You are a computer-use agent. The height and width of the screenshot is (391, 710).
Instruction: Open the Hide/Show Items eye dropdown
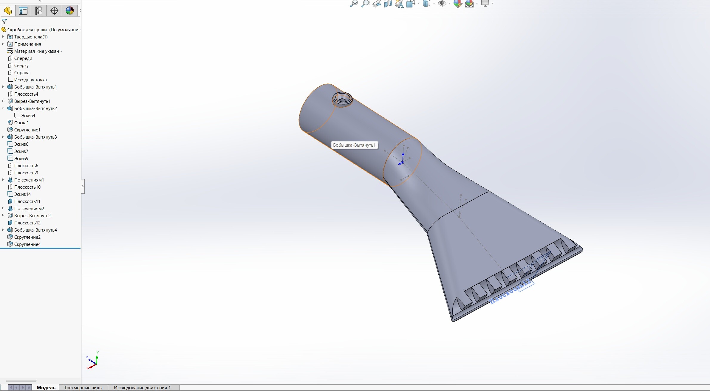[x=450, y=4]
